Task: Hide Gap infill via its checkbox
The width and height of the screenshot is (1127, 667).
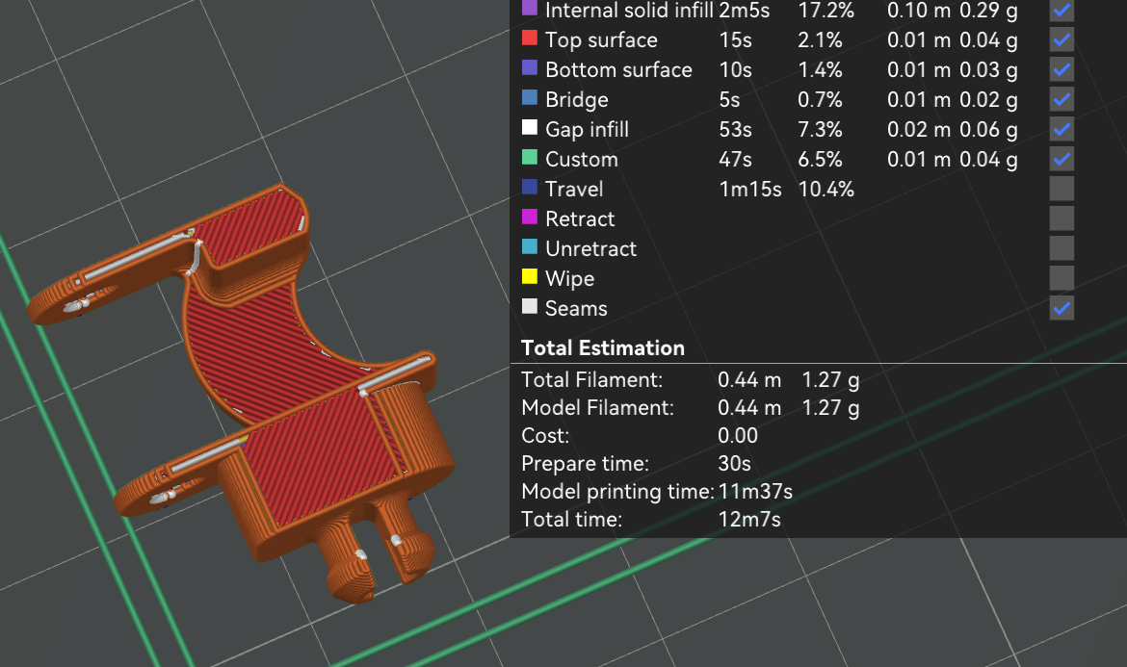Action: pos(1061,129)
